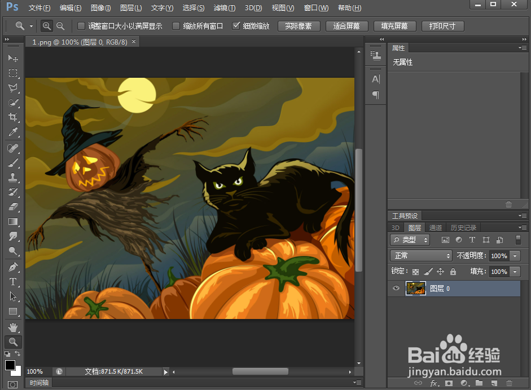Open 属性 panel flyout menu
The height and width of the screenshot is (390, 531).
[x=523, y=48]
